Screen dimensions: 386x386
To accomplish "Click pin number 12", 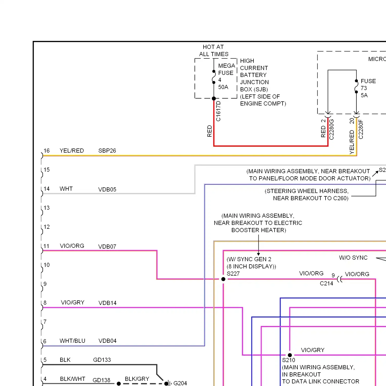I will pyautogui.click(x=47, y=227).
